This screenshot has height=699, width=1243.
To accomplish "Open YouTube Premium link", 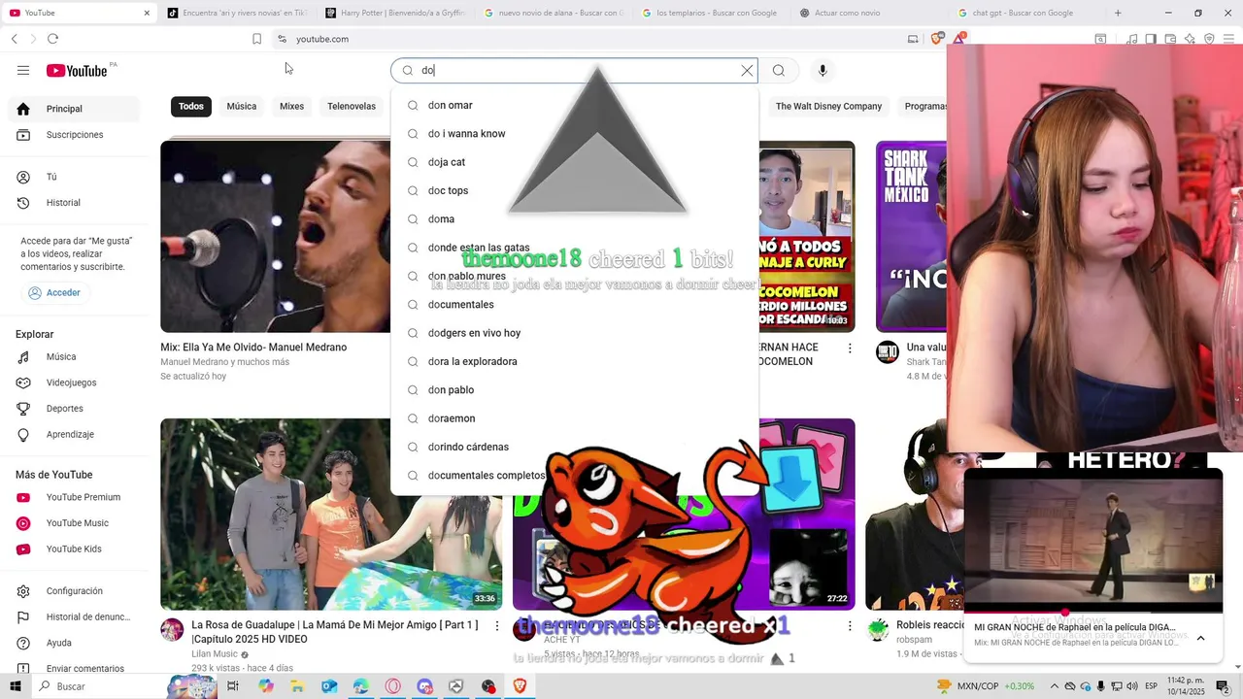I will pos(76,497).
